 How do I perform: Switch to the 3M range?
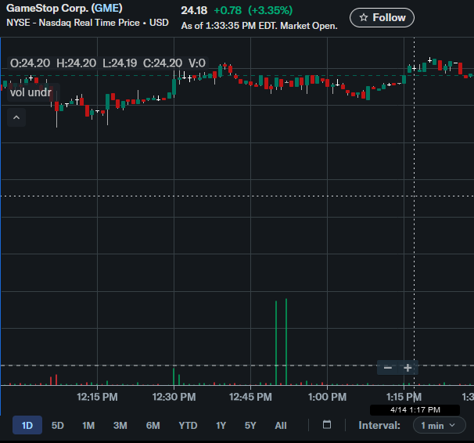click(x=120, y=426)
